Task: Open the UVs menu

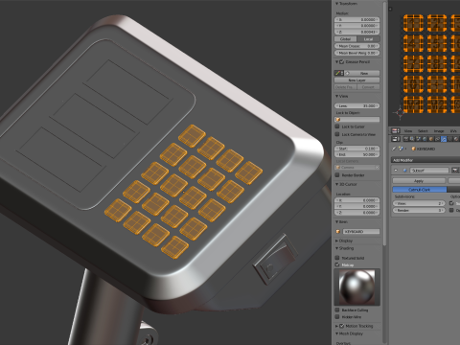Action: 453,131
